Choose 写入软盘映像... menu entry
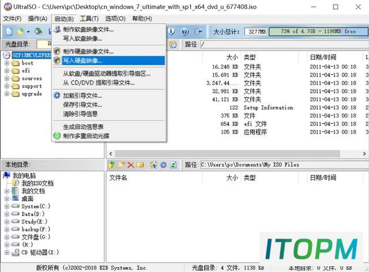This screenshot has width=369, height=272. coord(109,39)
